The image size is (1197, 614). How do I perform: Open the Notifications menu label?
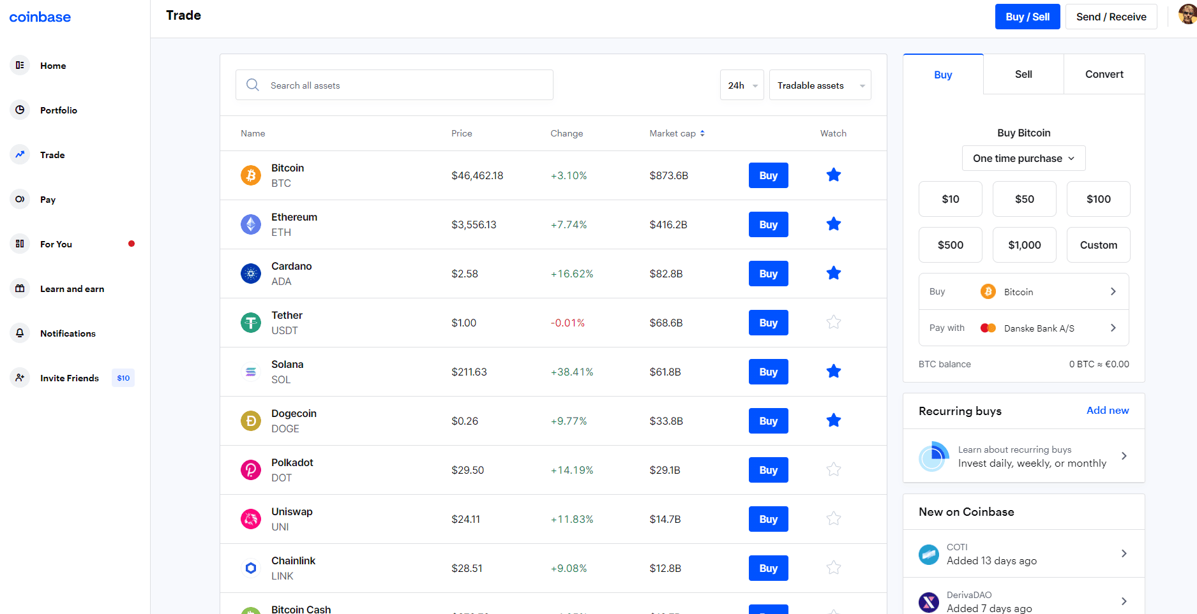click(x=68, y=333)
